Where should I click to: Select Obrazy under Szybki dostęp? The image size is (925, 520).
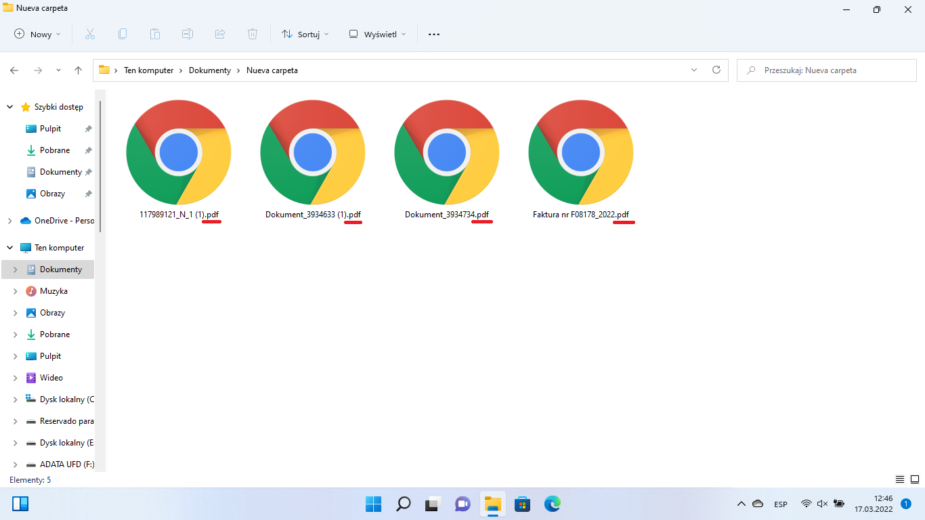coord(52,194)
